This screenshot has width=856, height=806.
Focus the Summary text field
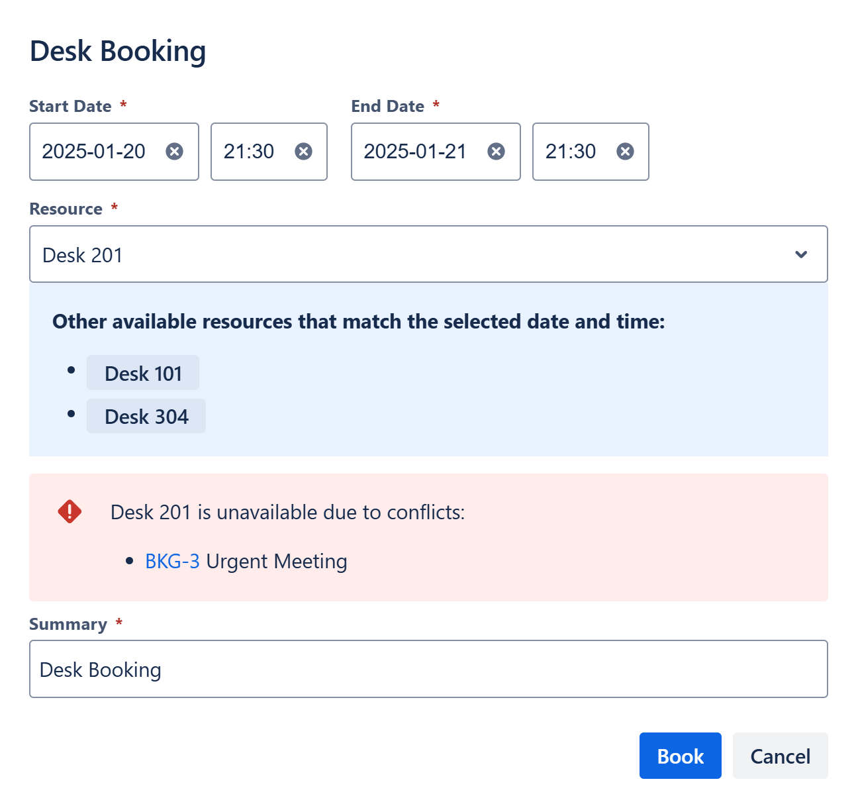pos(428,670)
